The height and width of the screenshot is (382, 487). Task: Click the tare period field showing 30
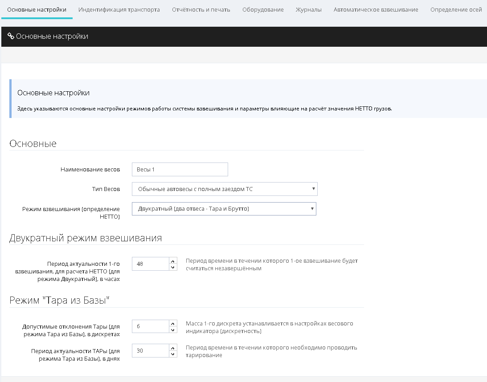150,350
